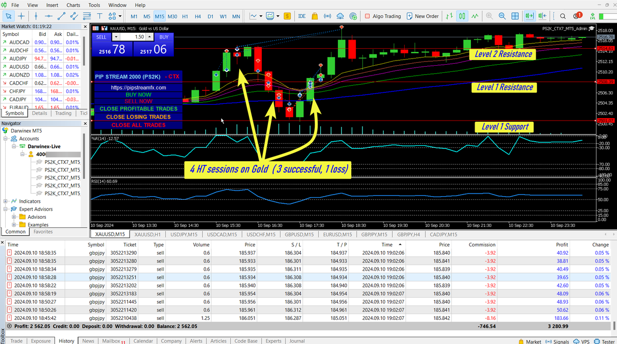
Task: Select the trendline drawing tool
Action: (x=61, y=16)
